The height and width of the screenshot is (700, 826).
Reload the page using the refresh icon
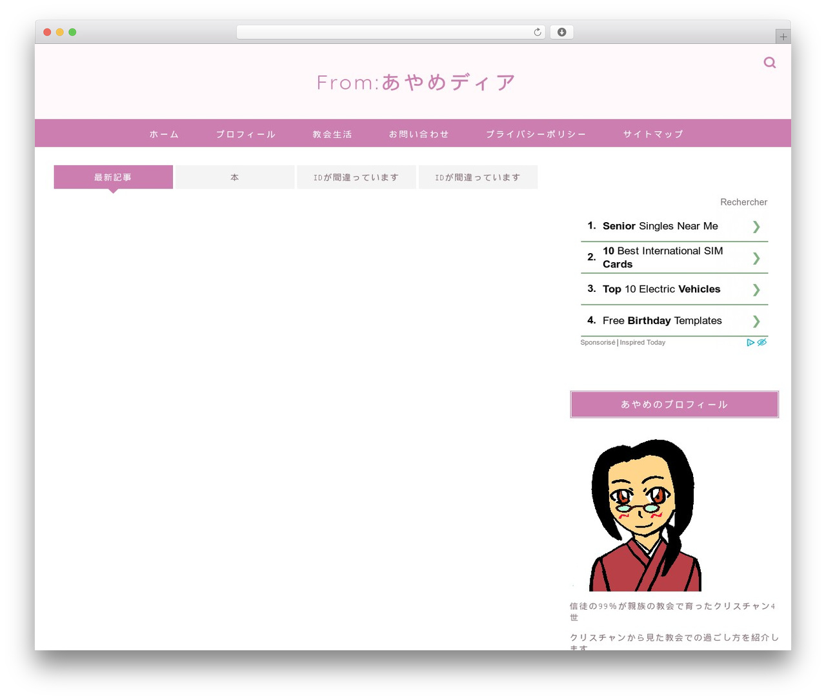538,32
